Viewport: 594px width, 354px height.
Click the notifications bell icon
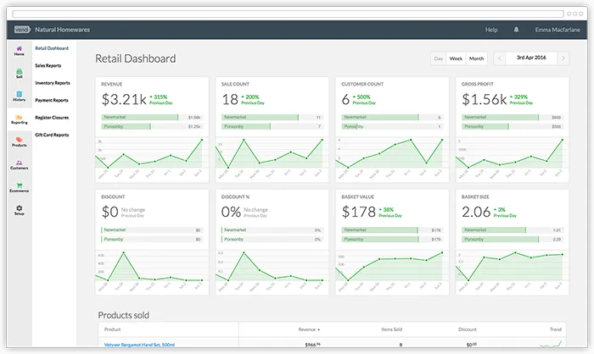pyautogui.click(x=516, y=30)
